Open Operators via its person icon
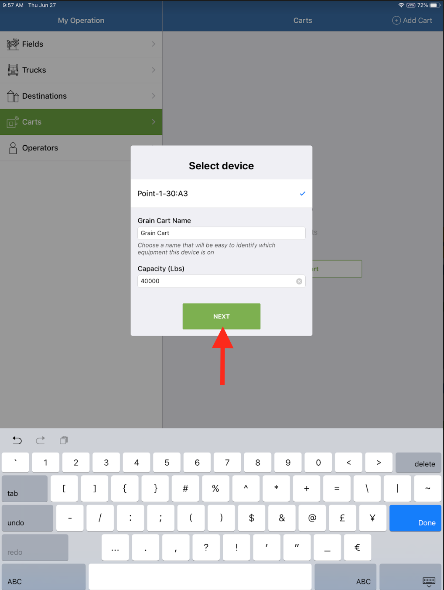444x590 pixels. [x=13, y=148]
